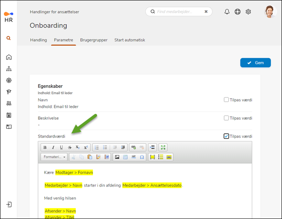The height and width of the screenshot is (219, 282).
Task: Apply italic formatting in the editor
Action: pyautogui.click(x=53, y=147)
